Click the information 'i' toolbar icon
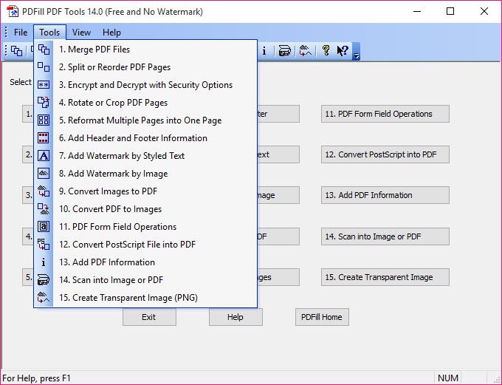 264,51
